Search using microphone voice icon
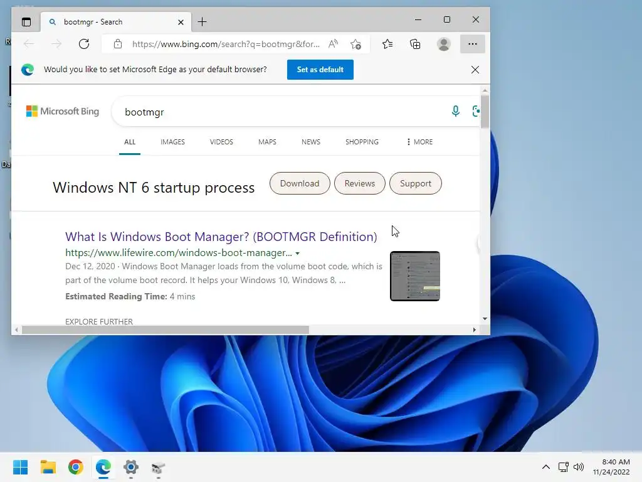Image resolution: width=642 pixels, height=482 pixels. pyautogui.click(x=456, y=111)
